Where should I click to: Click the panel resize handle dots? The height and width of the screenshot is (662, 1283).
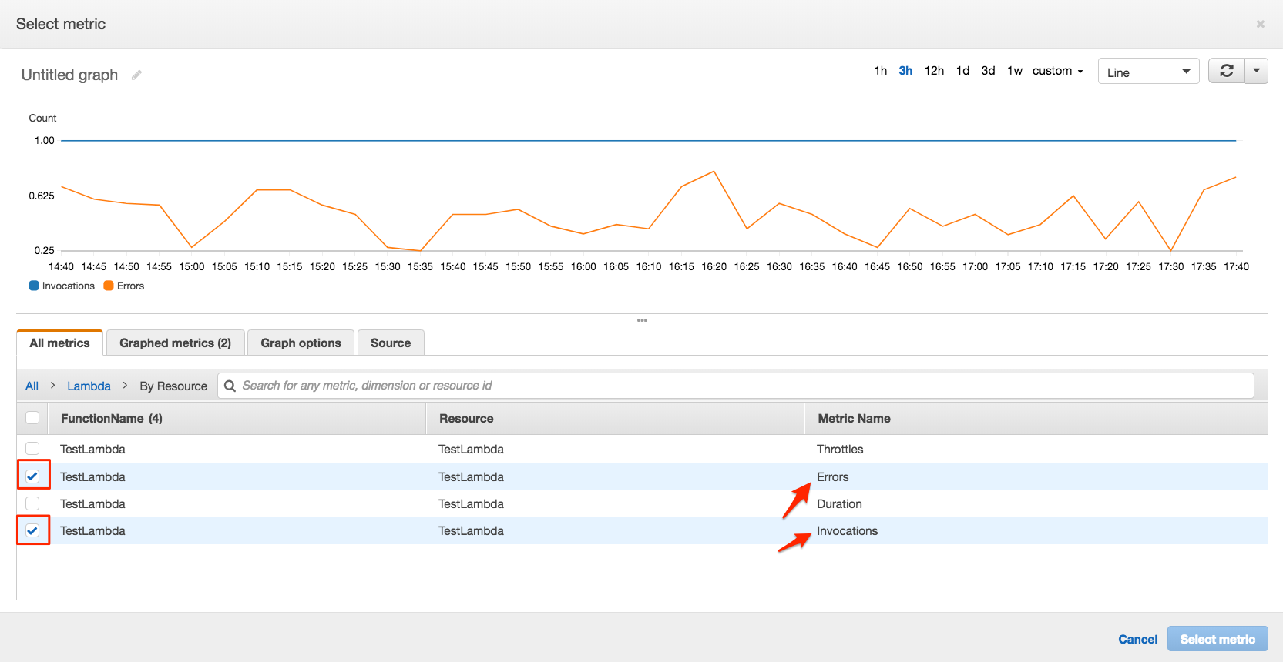(x=642, y=320)
